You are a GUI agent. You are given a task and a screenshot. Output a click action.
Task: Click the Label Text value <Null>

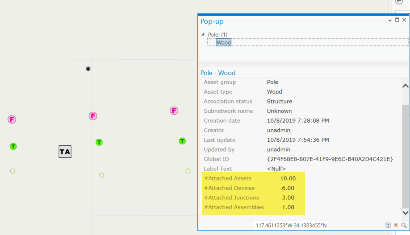pyautogui.click(x=276, y=169)
